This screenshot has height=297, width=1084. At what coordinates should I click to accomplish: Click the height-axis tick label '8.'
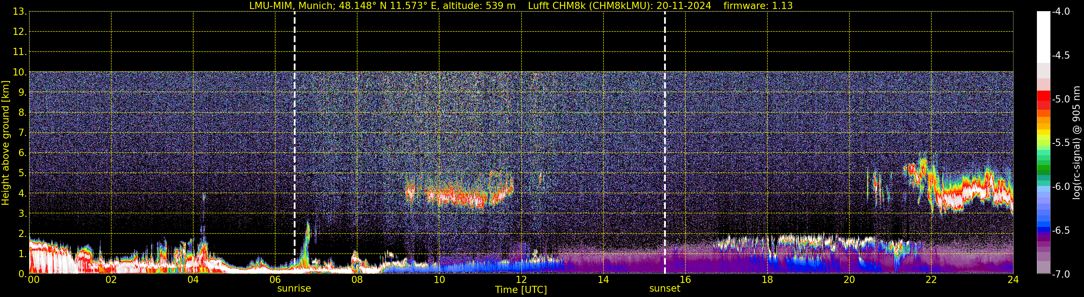pyautogui.click(x=22, y=113)
